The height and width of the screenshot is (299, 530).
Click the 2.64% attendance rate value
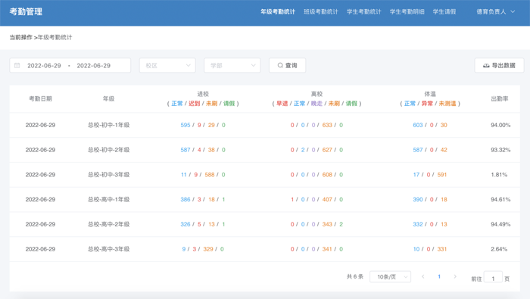click(499, 249)
